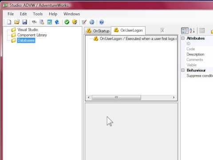
Task: Open the Help menu
Action: tap(53, 14)
